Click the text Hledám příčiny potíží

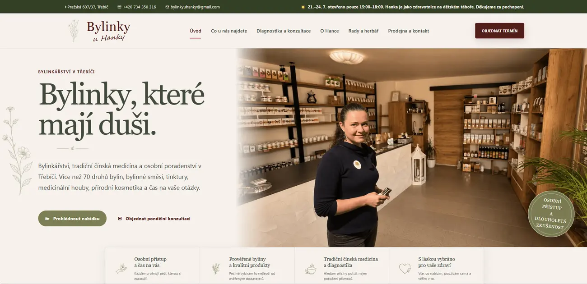[346, 276]
